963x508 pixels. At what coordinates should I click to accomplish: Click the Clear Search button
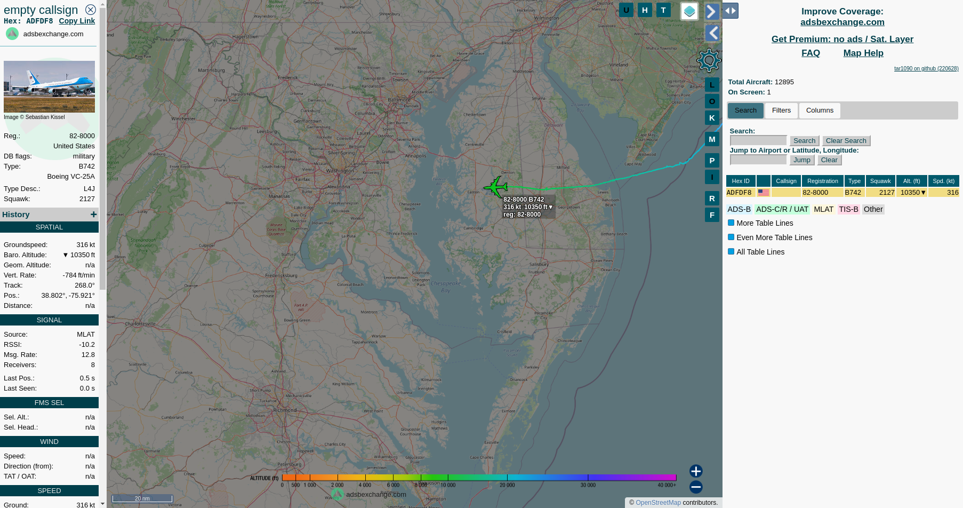tap(846, 141)
